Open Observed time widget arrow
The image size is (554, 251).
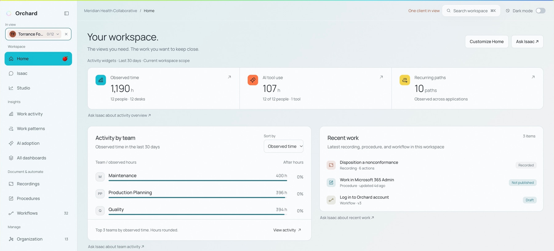[229, 77]
